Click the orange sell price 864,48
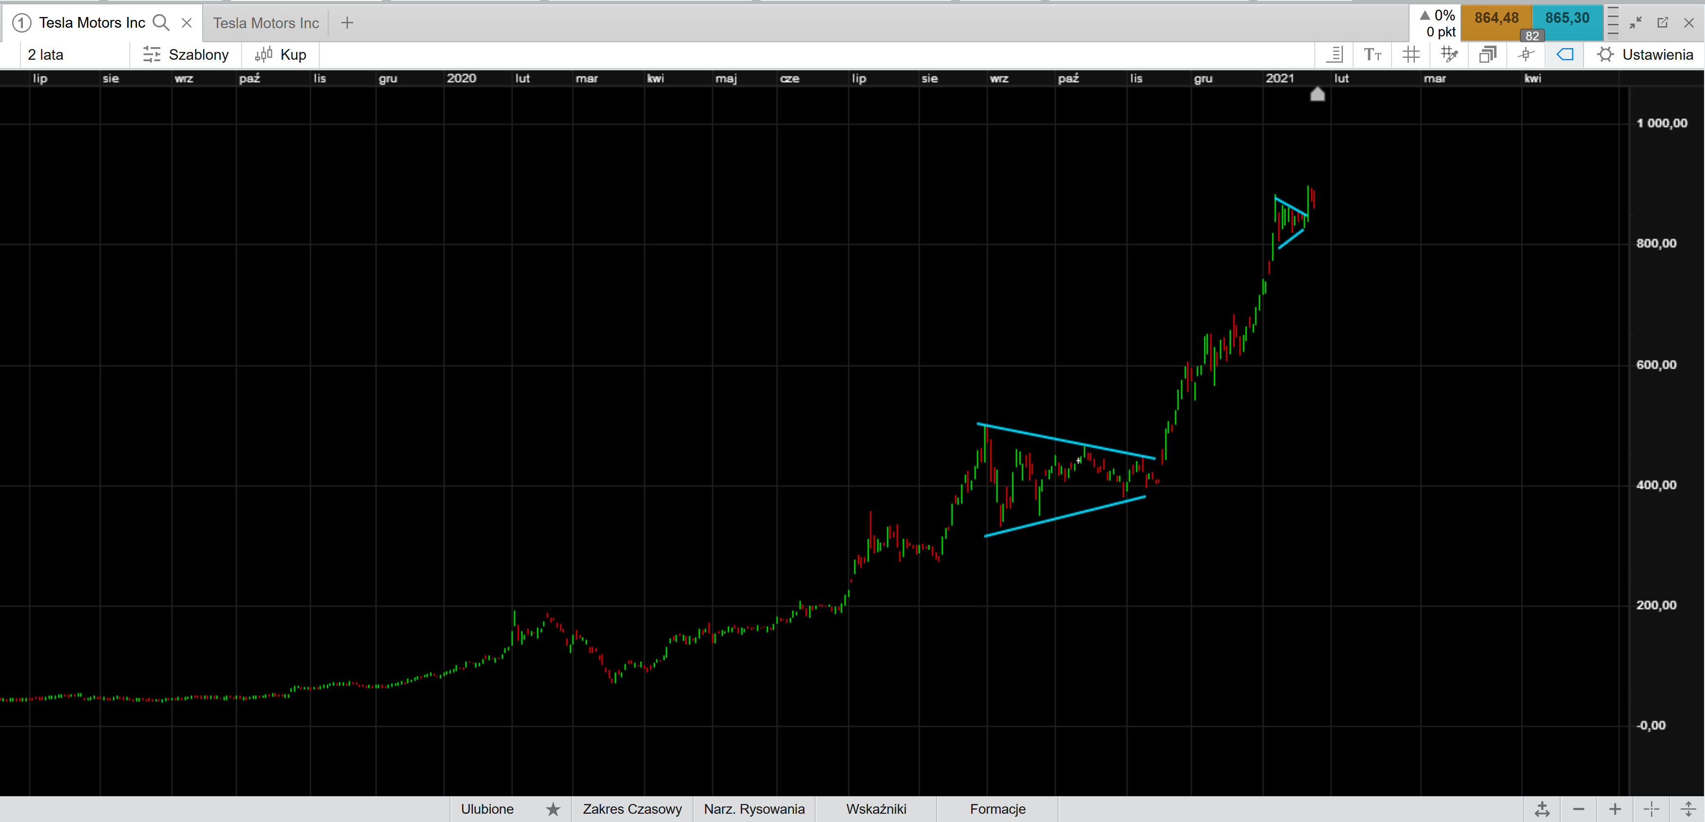The height and width of the screenshot is (822, 1705). tap(1496, 18)
